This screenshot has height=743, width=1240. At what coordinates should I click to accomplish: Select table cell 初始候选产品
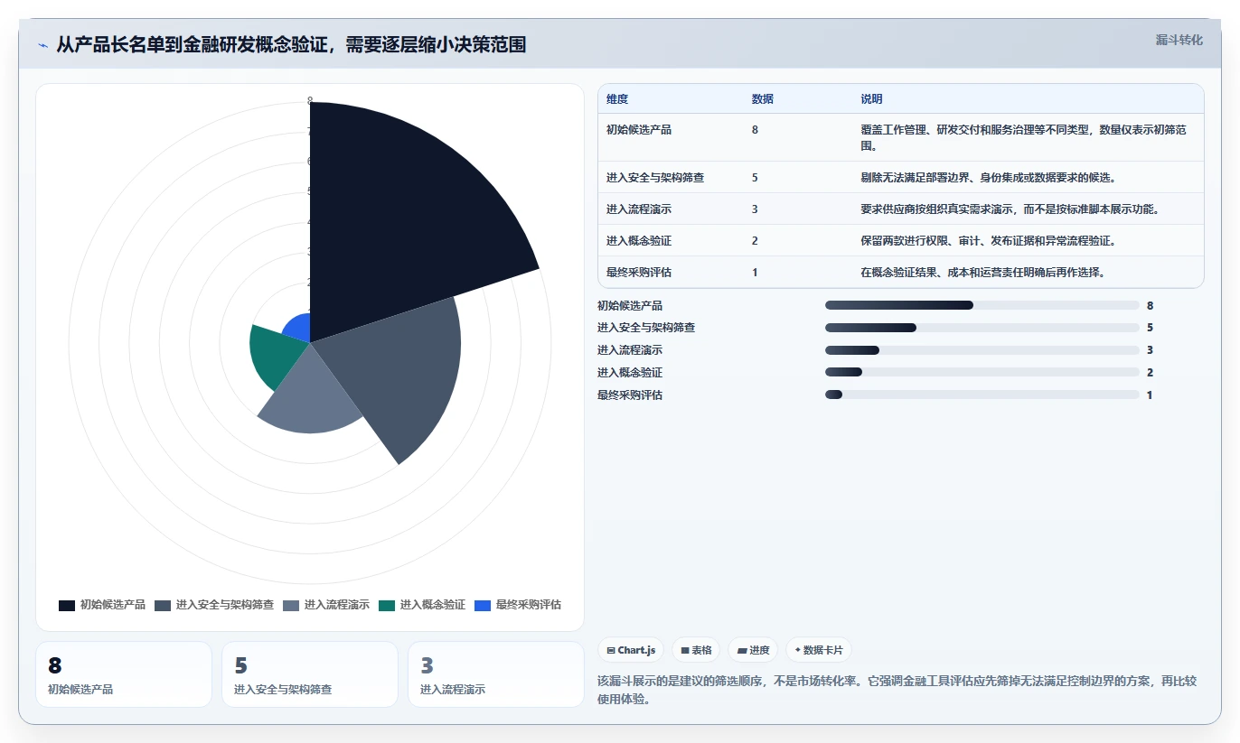coord(639,130)
